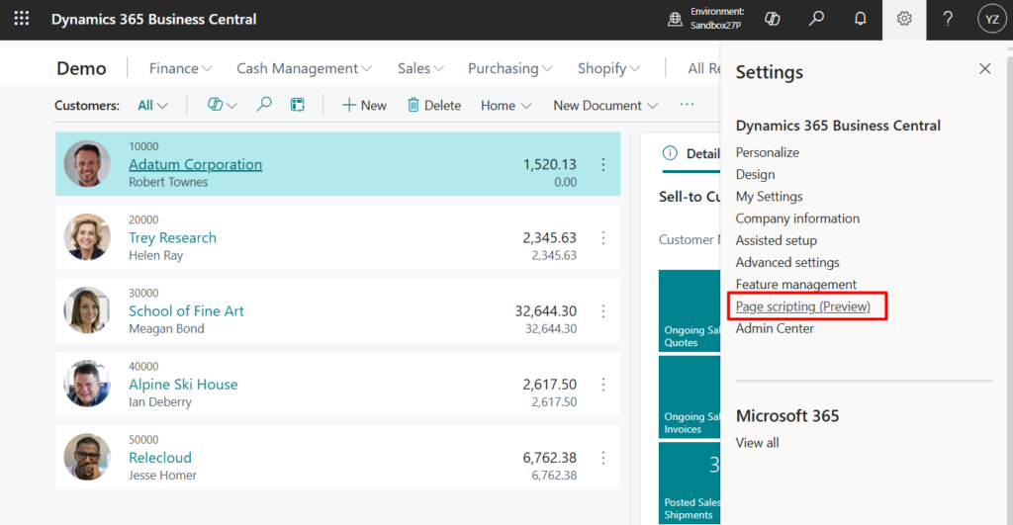The image size is (1013, 525).
Task: Open the YZ user account avatar
Action: 990,19
